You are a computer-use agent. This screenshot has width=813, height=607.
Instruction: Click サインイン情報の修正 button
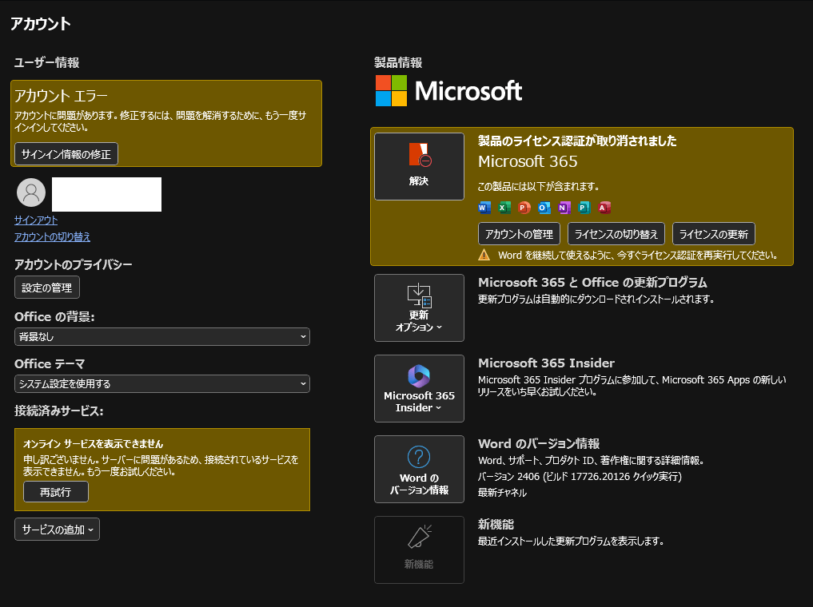click(66, 154)
